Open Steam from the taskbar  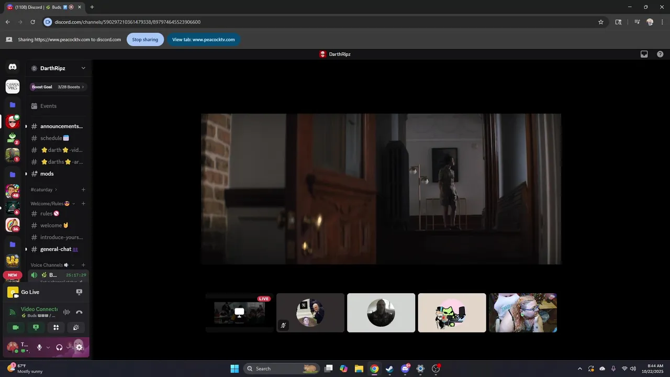tap(389, 369)
